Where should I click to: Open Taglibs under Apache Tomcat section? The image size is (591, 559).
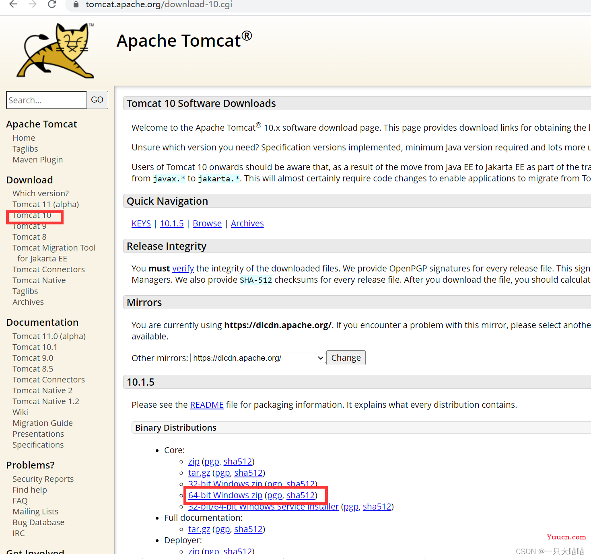25,149
